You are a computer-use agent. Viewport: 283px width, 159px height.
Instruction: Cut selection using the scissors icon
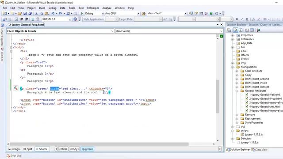tap(36, 14)
